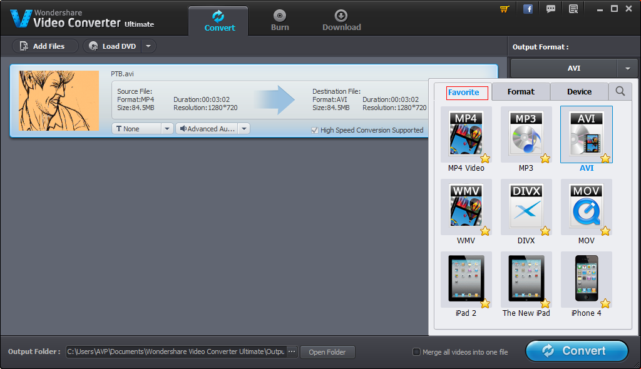
Task: Choose the MP3 format icon
Action: [x=526, y=134]
